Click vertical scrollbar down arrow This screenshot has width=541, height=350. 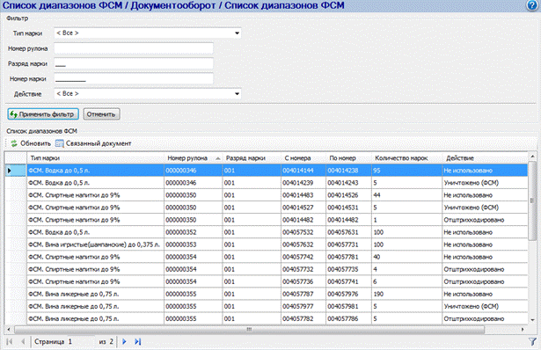click(x=532, y=319)
